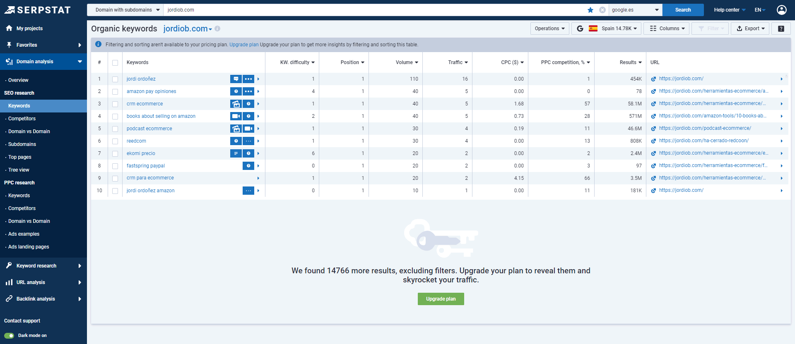Screen dimensions: 795x344
Task: Click the info icon beside jordiob.com title
Action: tap(217, 29)
